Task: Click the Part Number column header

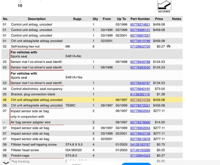Action: click(x=140, y=19)
